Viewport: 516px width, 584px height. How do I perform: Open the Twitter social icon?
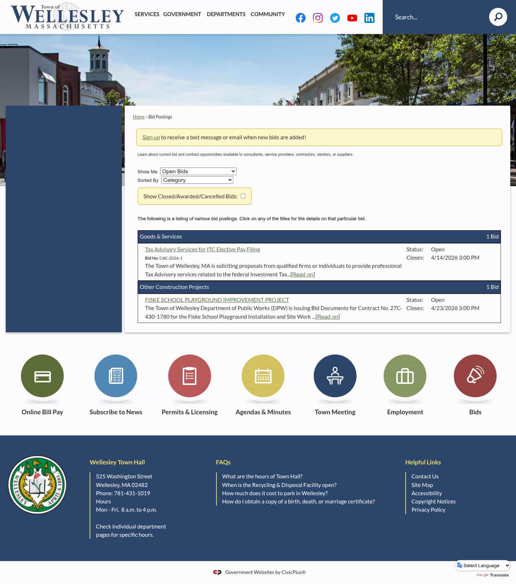tap(335, 18)
